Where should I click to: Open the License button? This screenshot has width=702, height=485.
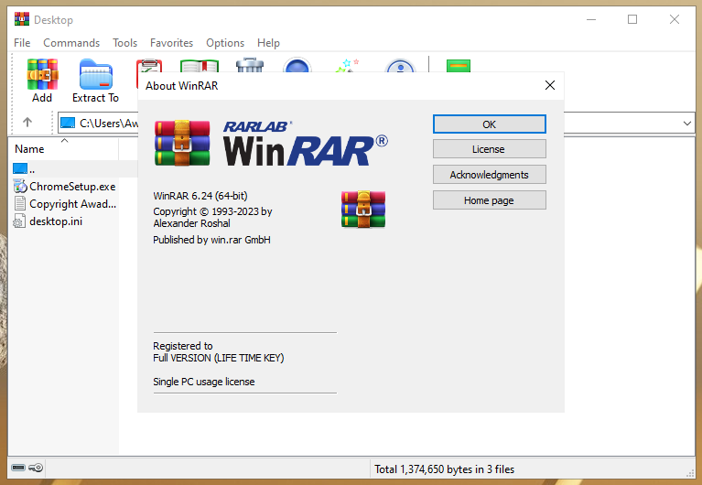(490, 149)
